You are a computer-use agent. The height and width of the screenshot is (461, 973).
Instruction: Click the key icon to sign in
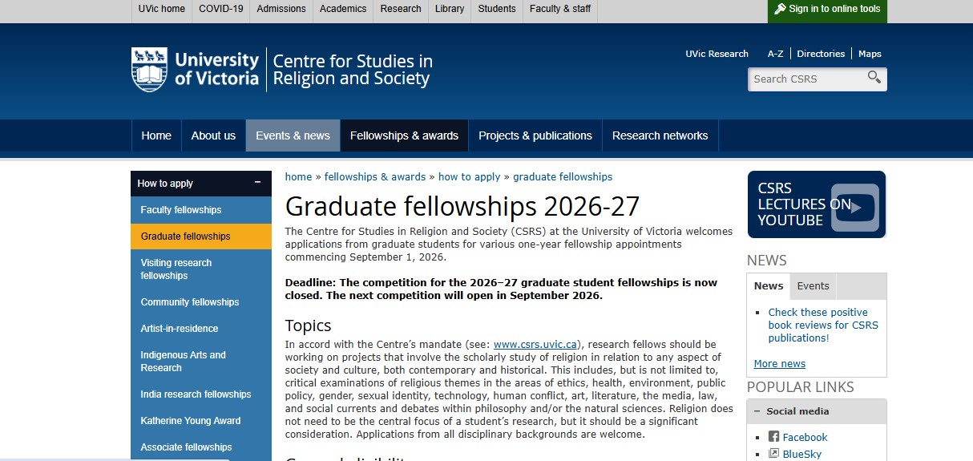pos(779,9)
